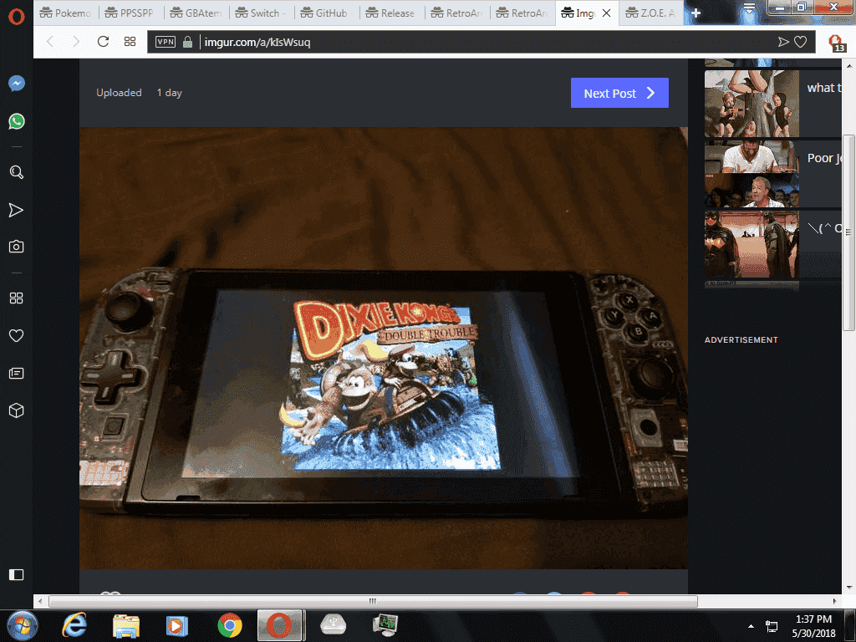The width and height of the screenshot is (856, 642).
Task: Close the Imgur tab
Action: pyautogui.click(x=607, y=13)
